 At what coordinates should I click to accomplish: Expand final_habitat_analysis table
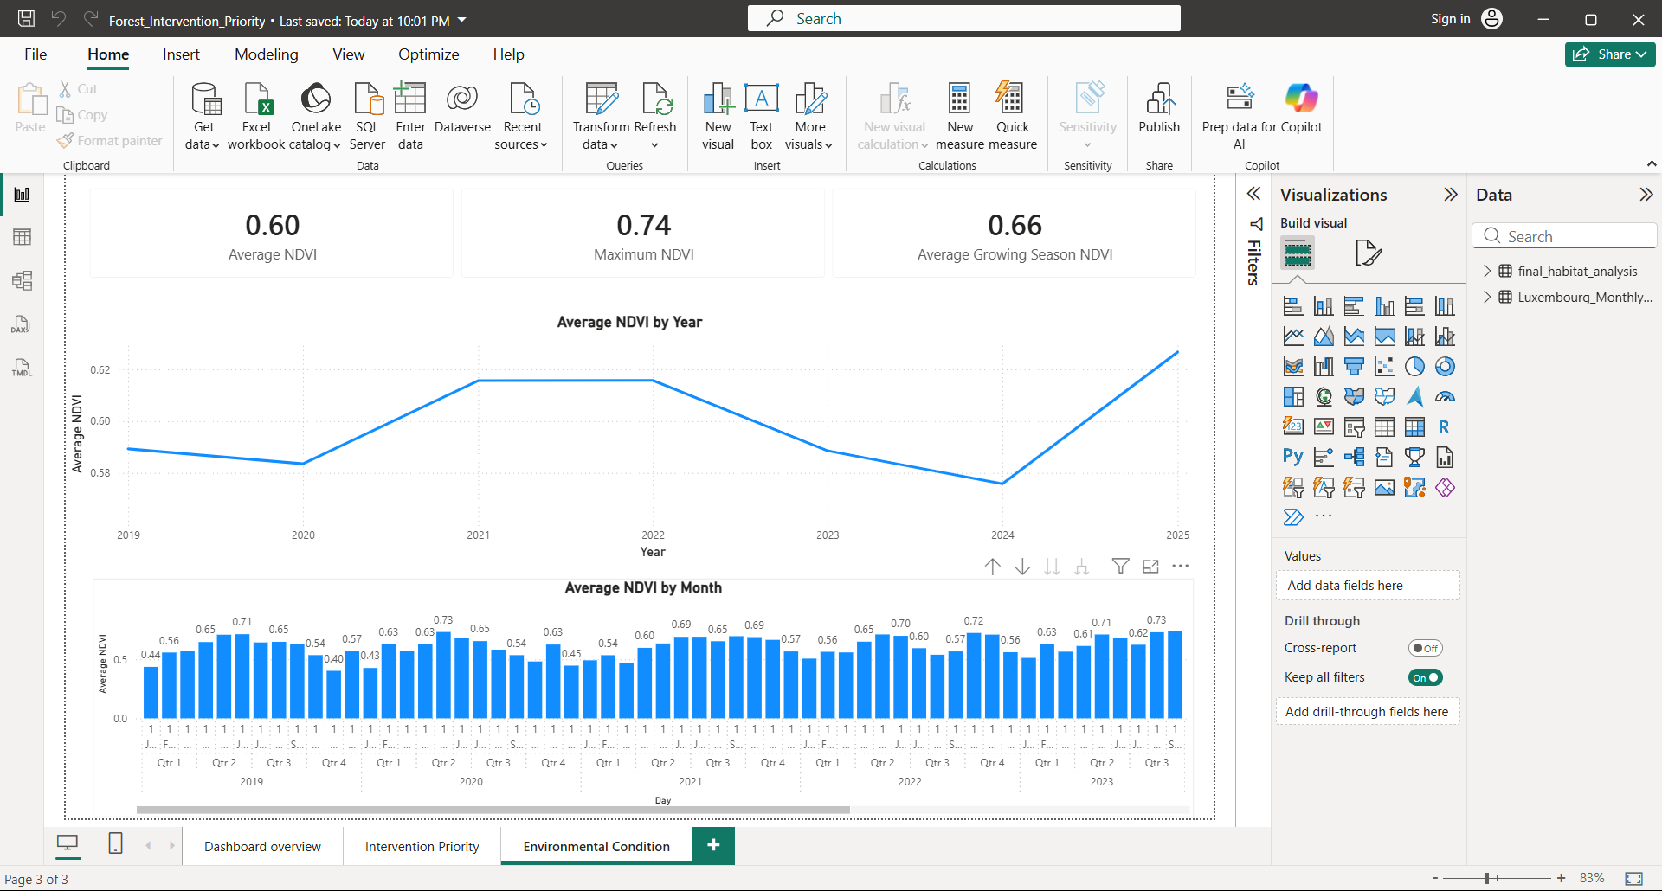[x=1487, y=271]
